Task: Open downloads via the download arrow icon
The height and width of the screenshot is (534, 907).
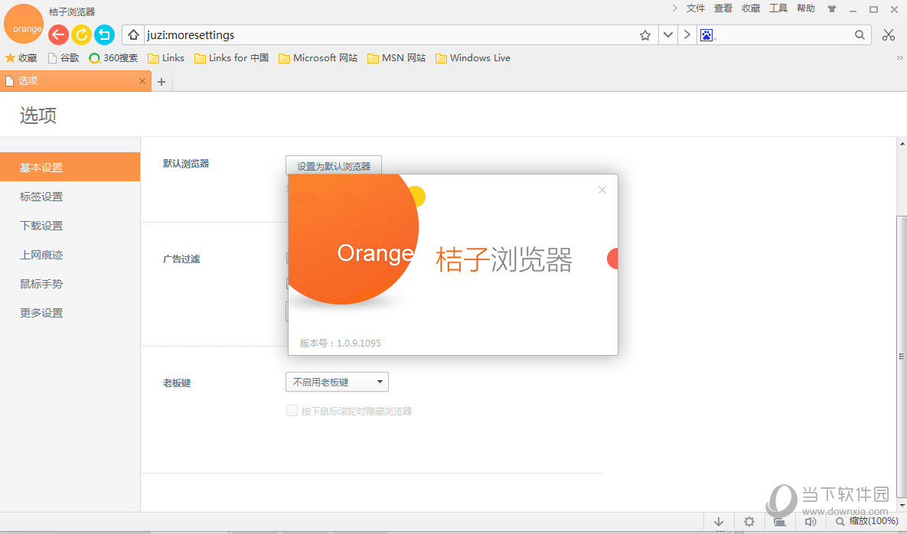Action: click(x=718, y=521)
